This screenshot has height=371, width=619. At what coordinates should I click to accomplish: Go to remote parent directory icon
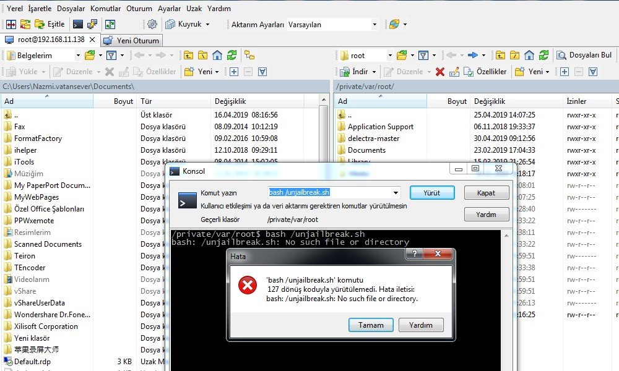pyautogui.click(x=501, y=56)
